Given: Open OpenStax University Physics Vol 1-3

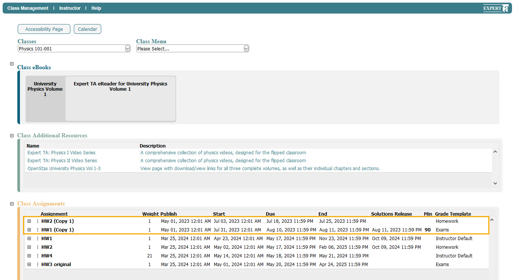Looking at the screenshot, I should (x=64, y=169).
